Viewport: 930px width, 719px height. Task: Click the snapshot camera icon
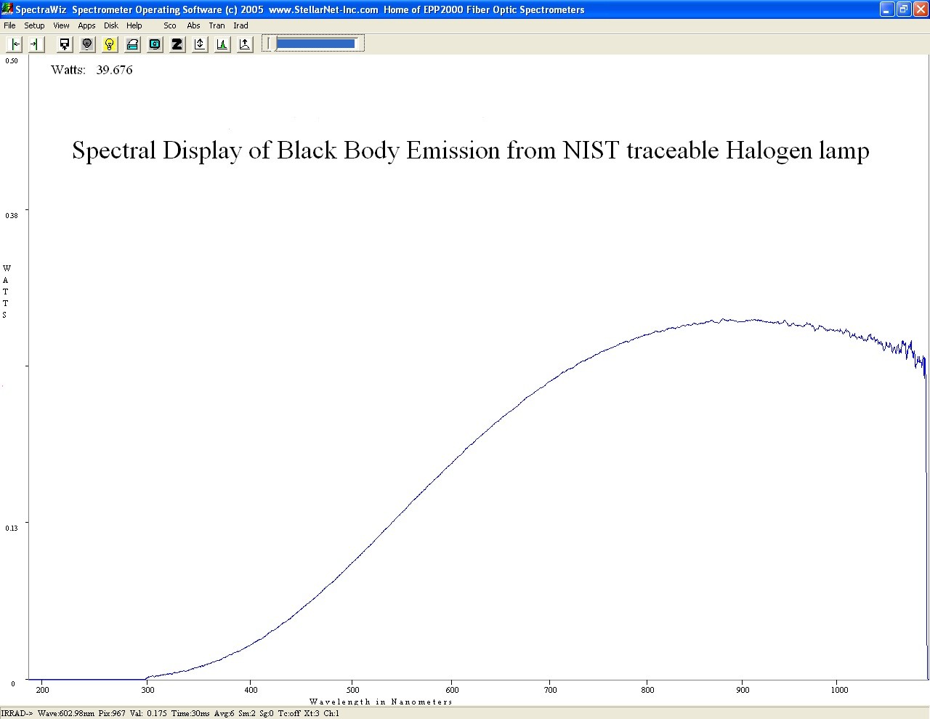pyautogui.click(x=155, y=44)
